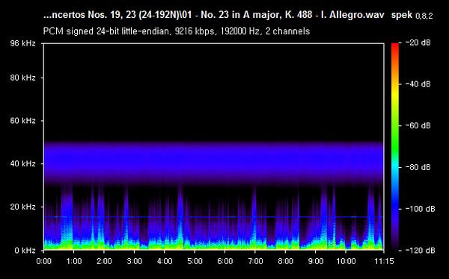The image size is (449, 279).
Task: Click the '-60 dB' color scale label
Action: (x=418, y=125)
